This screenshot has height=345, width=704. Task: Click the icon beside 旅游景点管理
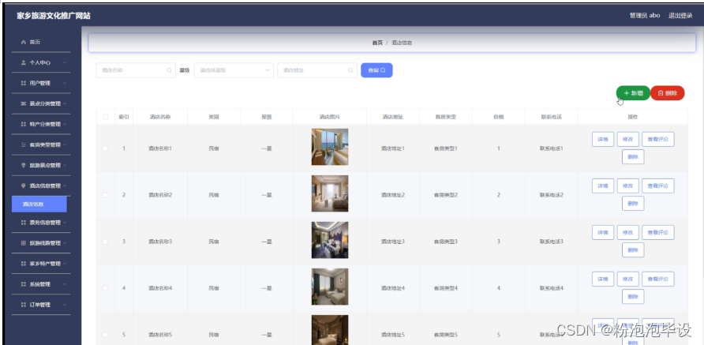24,165
